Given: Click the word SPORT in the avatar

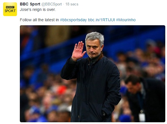Looking at the screenshot, I should pos(10,11).
